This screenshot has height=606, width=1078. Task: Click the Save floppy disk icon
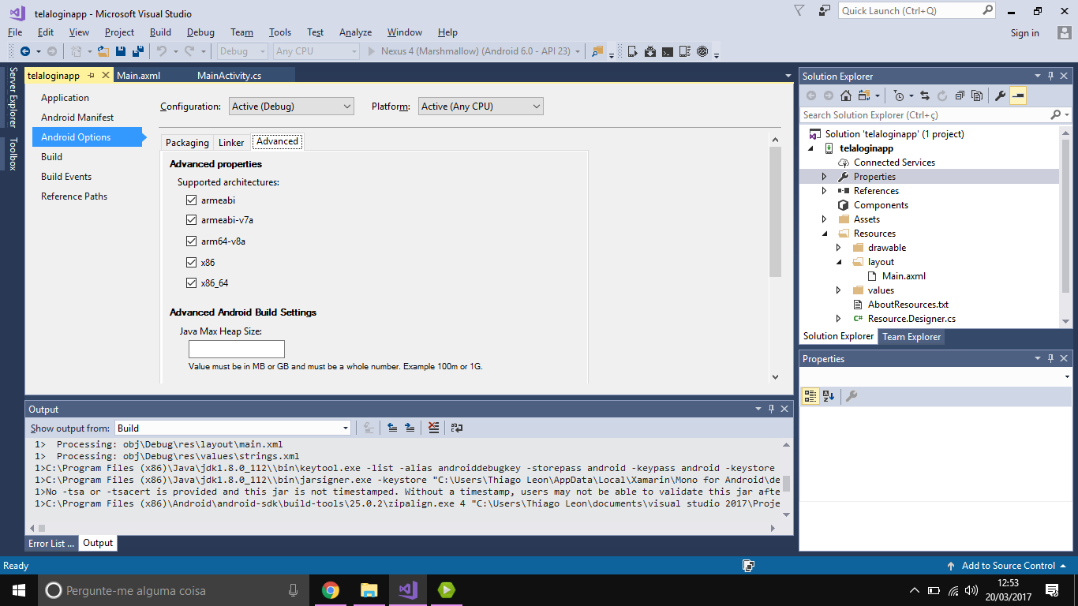pos(121,51)
